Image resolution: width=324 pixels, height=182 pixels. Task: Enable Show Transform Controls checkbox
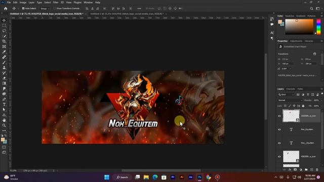pos(55,9)
